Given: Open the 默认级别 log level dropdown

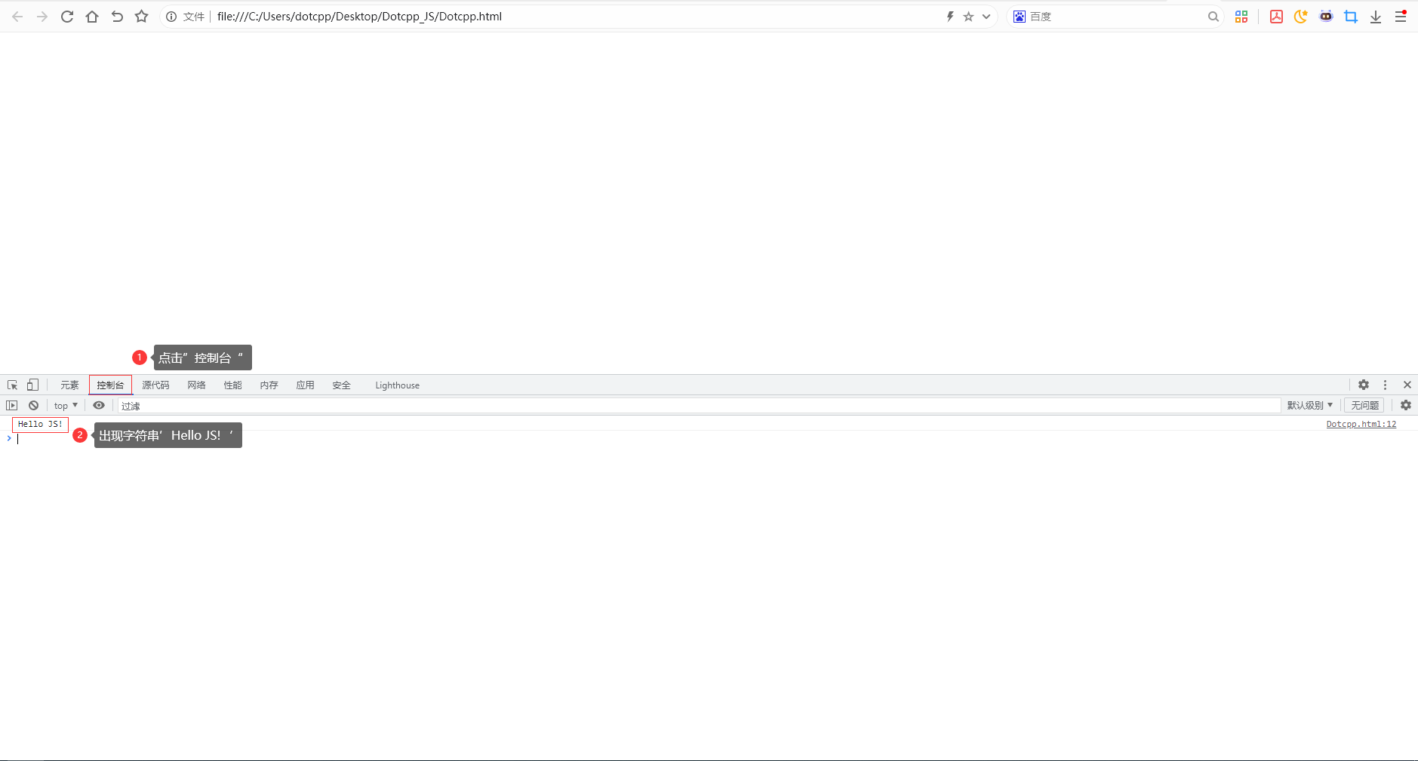Looking at the screenshot, I should (1309, 405).
